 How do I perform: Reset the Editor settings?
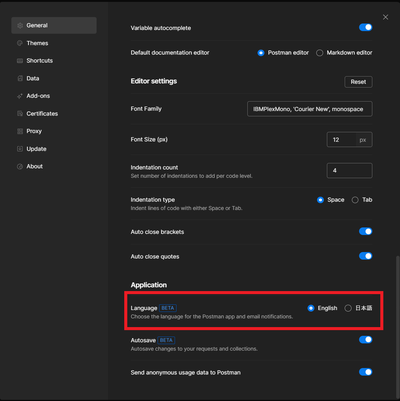[358, 82]
